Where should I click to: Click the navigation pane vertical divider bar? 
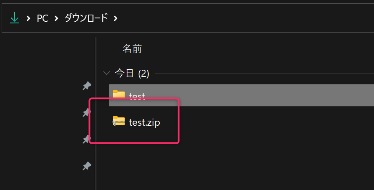click(96, 113)
